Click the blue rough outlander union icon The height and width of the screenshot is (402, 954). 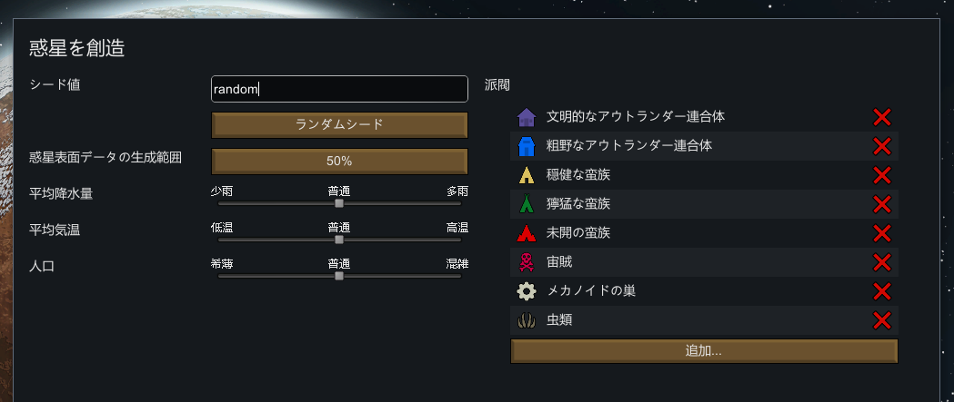coord(526,146)
